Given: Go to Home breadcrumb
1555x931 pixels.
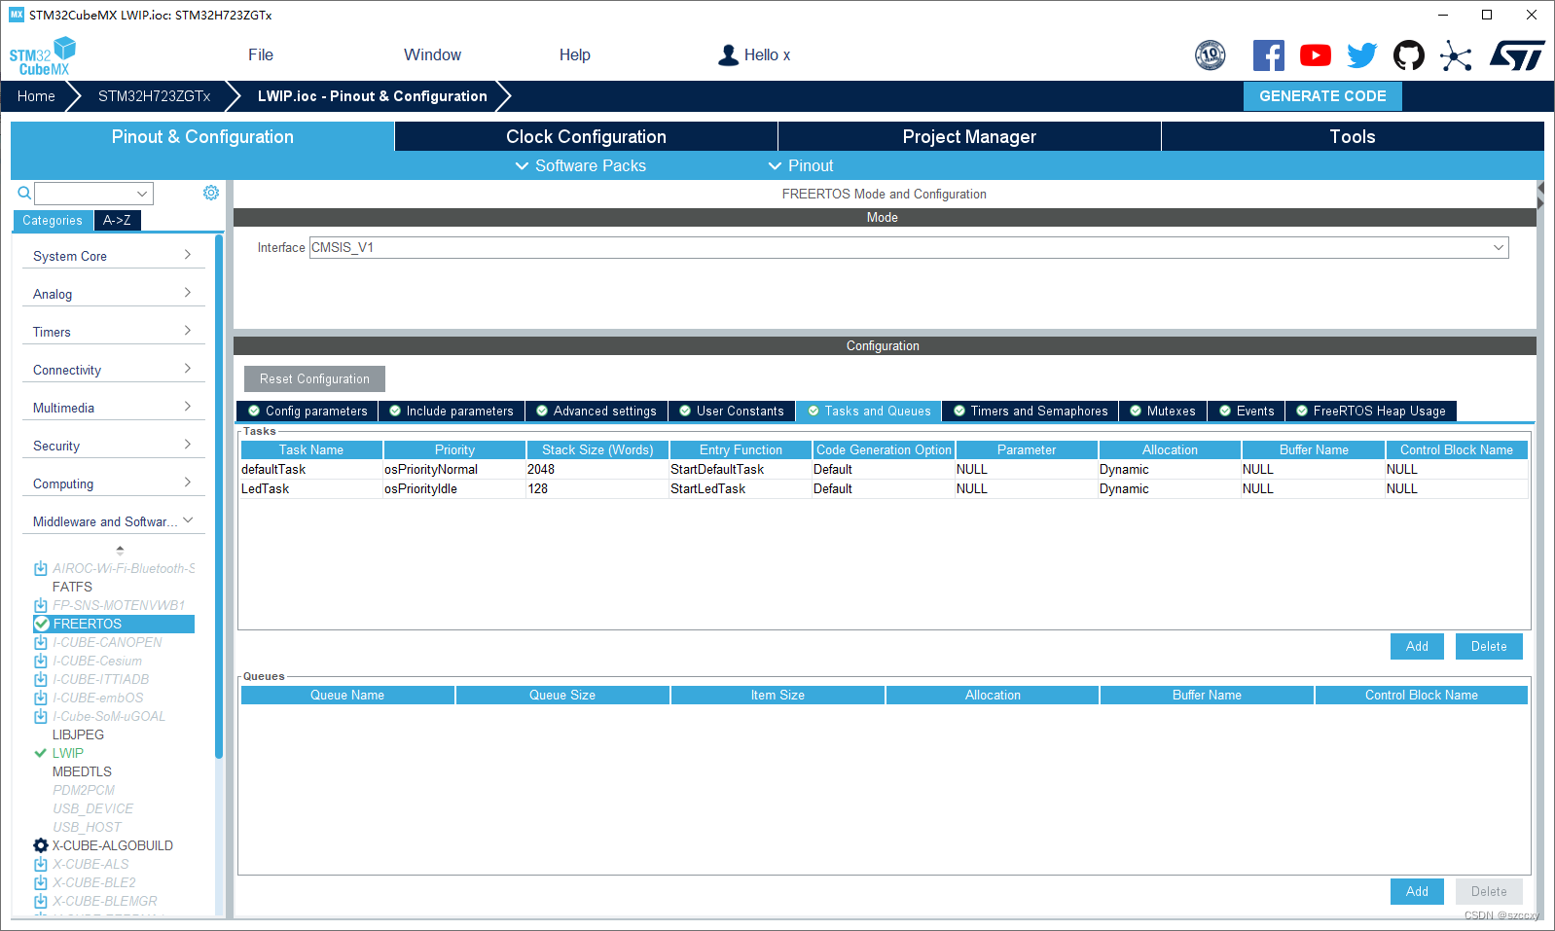Looking at the screenshot, I should [36, 96].
